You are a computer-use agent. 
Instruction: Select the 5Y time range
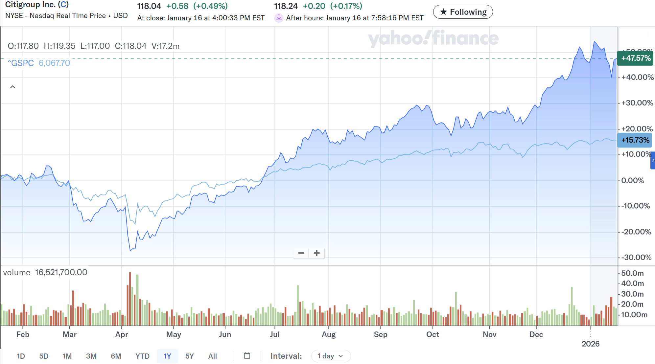tap(190, 356)
